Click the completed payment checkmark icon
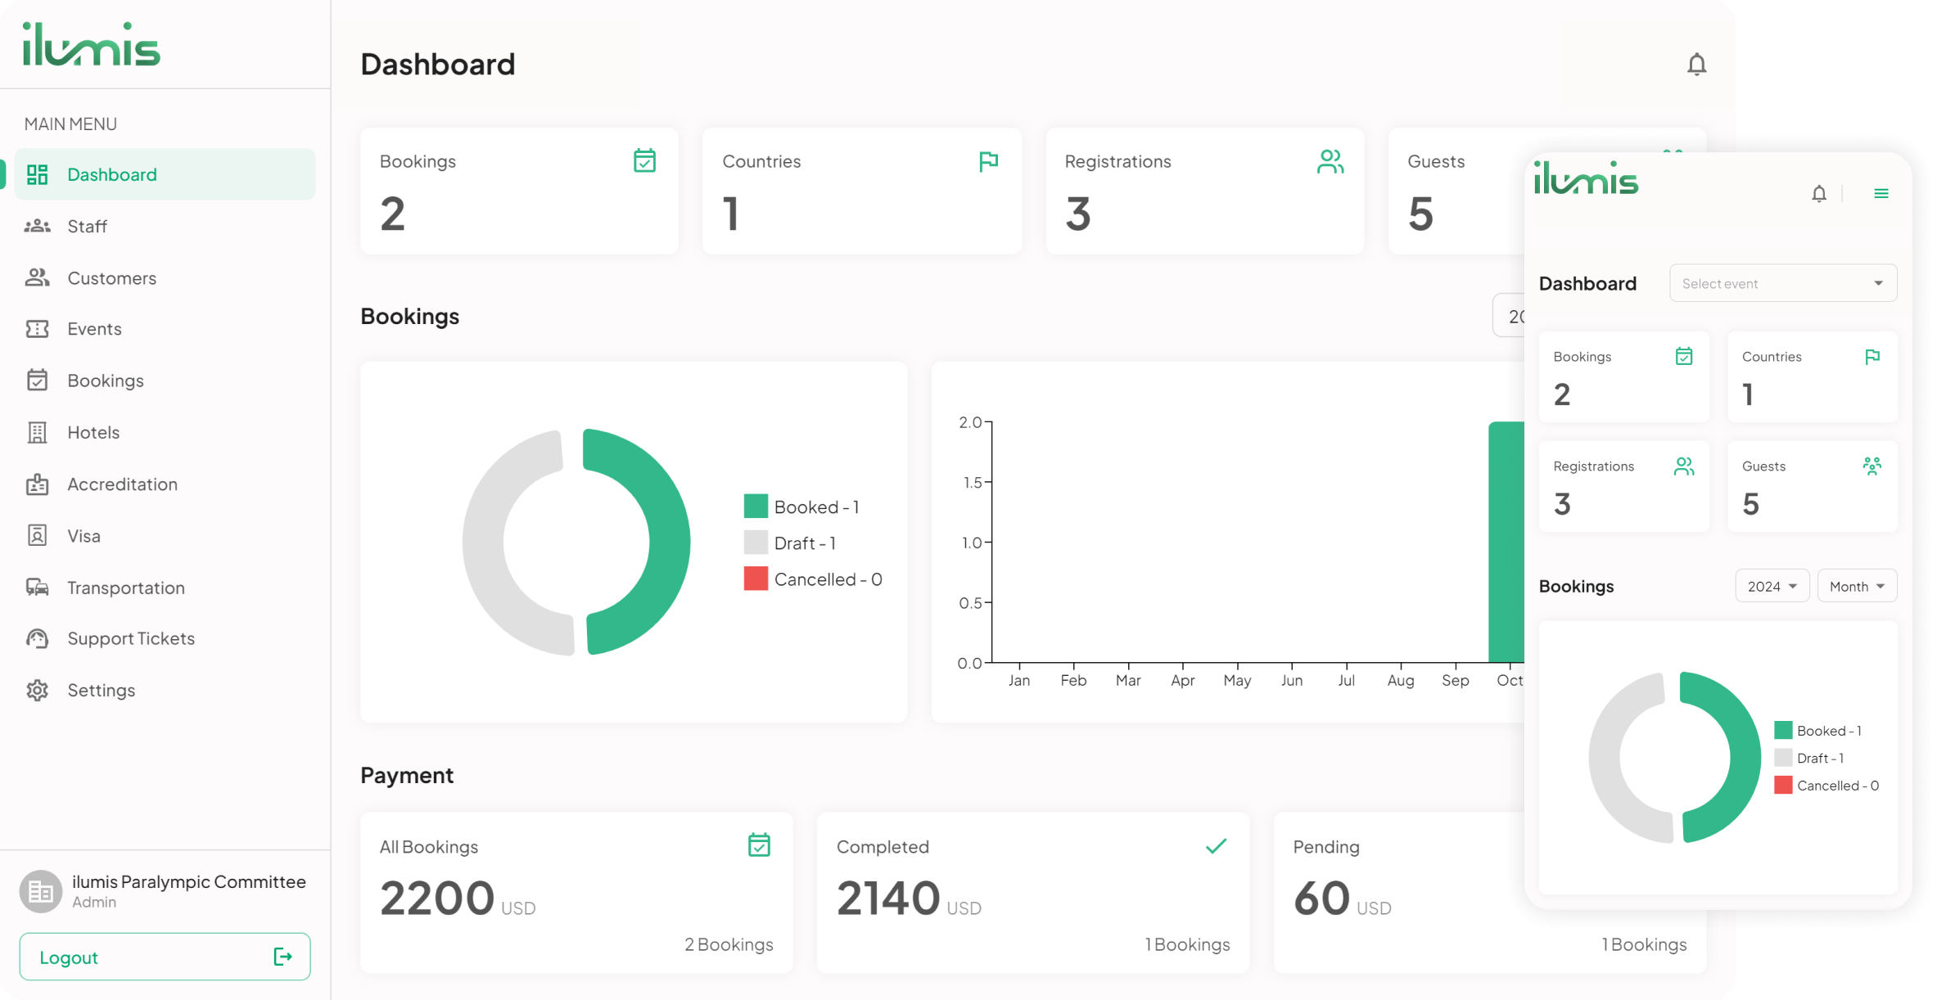The image size is (1937, 1000). tap(1215, 845)
